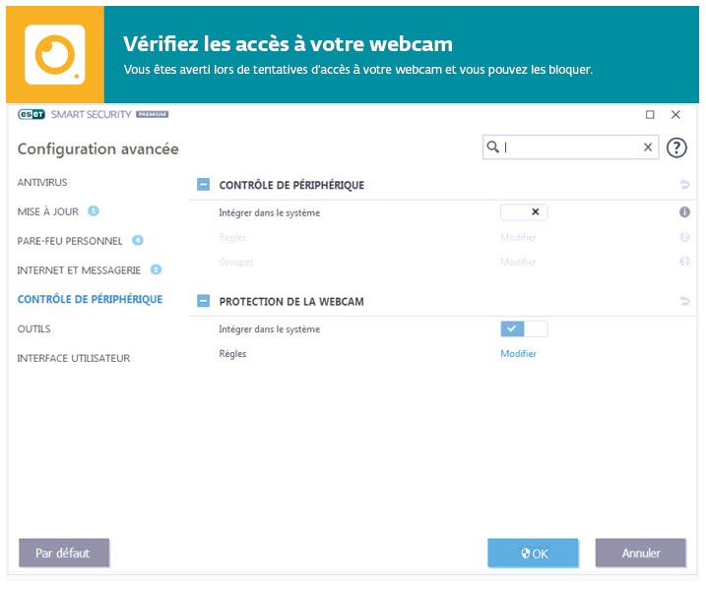Disable Intégrer dans le système for webcam protection
The width and height of the screenshot is (706, 589).
tap(524, 329)
